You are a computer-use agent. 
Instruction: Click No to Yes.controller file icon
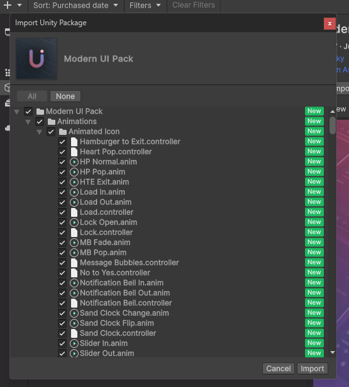click(74, 273)
